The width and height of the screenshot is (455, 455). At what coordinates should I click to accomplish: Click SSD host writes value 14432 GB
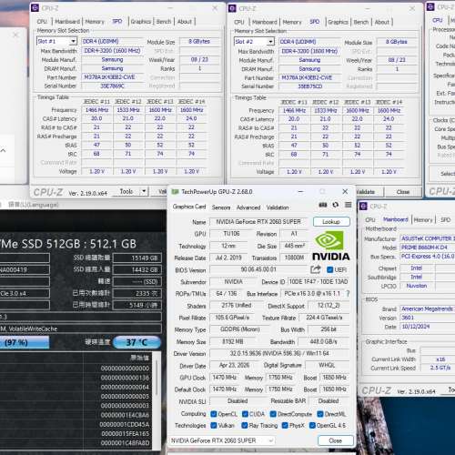click(x=137, y=269)
